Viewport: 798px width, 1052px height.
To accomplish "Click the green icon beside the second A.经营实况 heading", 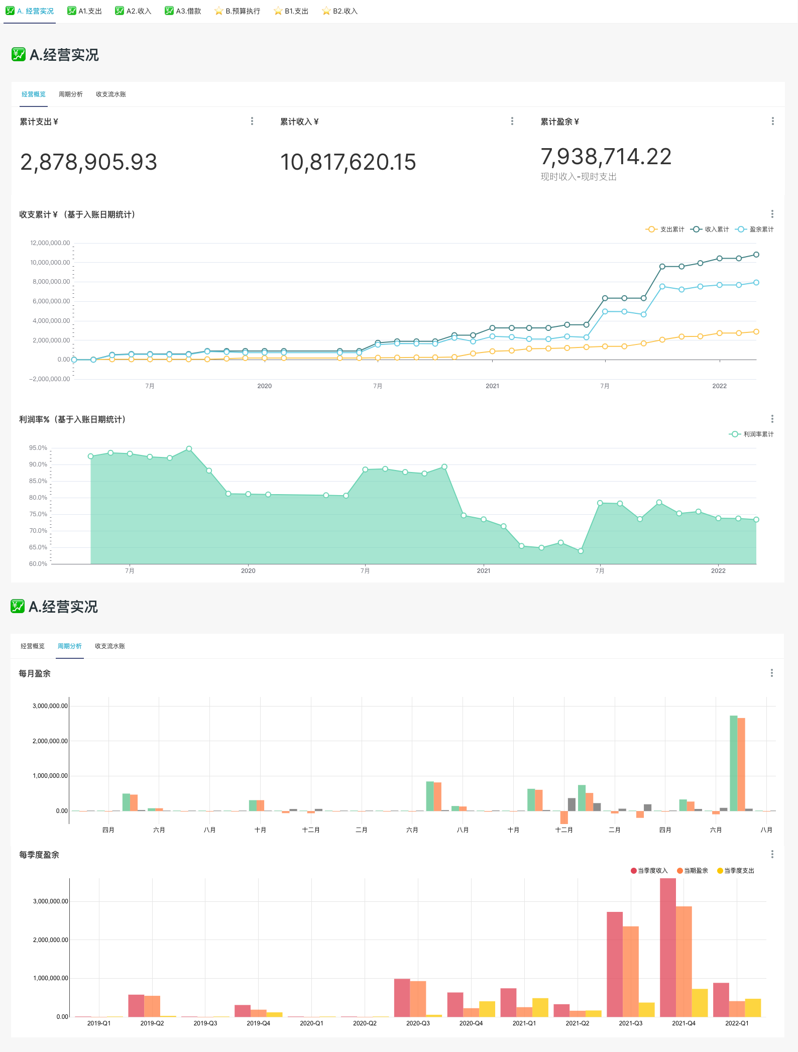I will [18, 606].
